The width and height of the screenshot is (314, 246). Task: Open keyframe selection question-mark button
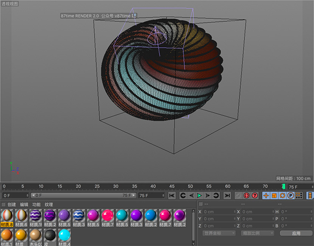point(255,195)
